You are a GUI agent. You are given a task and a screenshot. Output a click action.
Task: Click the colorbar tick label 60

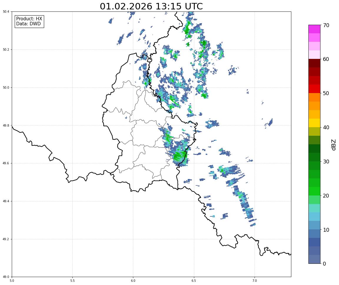pyautogui.click(x=326, y=59)
